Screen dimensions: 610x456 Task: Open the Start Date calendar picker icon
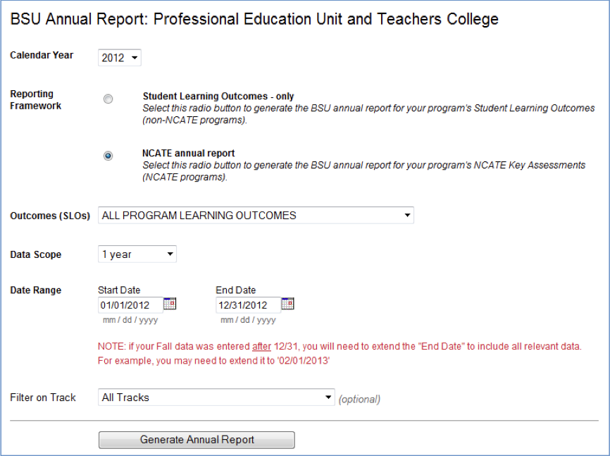pyautogui.click(x=170, y=304)
